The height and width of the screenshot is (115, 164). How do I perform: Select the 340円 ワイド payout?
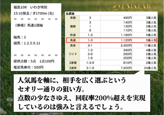pos(127,50)
